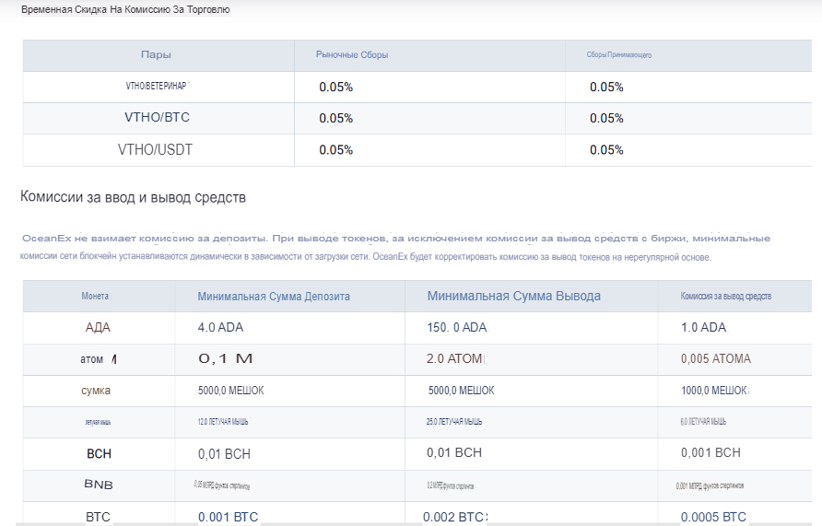This screenshot has height=526, width=822.
Task: Click the "Минимальная Сумма Вывода" header
Action: click(x=513, y=296)
